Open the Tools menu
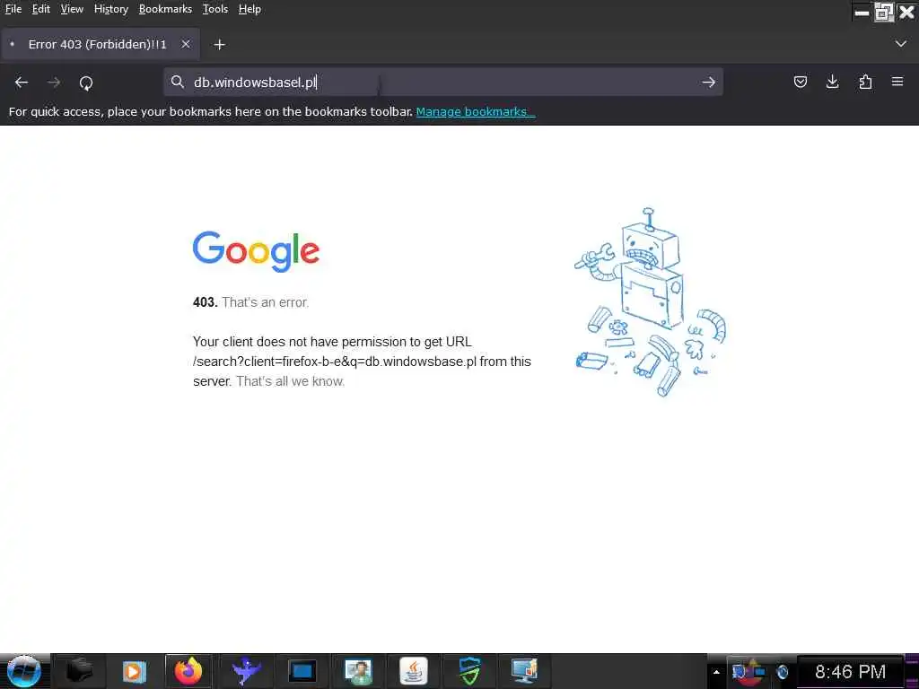 (x=215, y=9)
